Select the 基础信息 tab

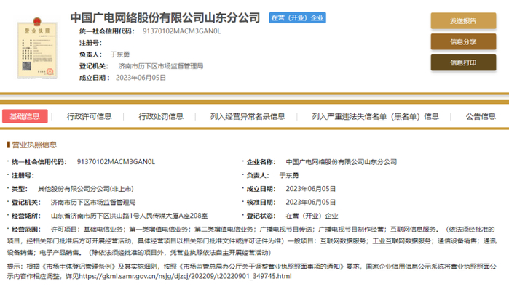click(x=25, y=116)
